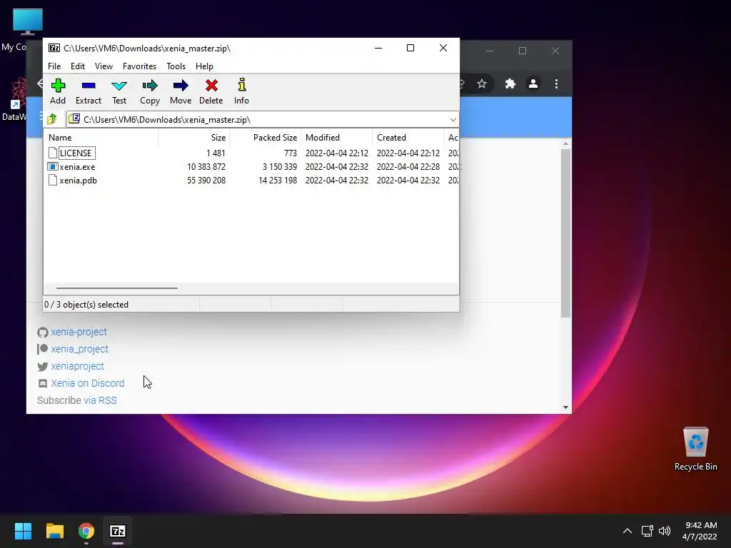731x548 pixels.
Task: Open the Help menu
Action: pyautogui.click(x=204, y=66)
